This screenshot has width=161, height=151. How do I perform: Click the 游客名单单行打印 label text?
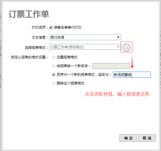(68, 27)
